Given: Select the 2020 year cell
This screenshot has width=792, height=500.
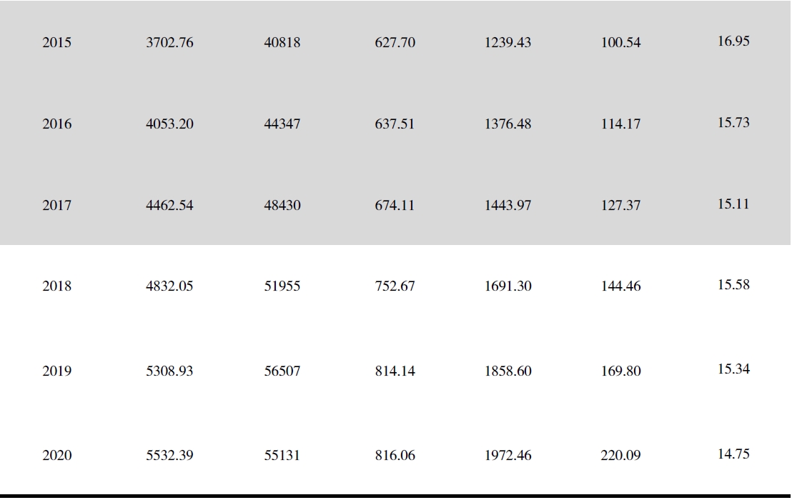Looking at the screenshot, I should click(56, 455).
